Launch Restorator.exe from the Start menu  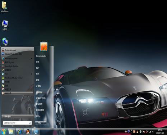(18, 50)
